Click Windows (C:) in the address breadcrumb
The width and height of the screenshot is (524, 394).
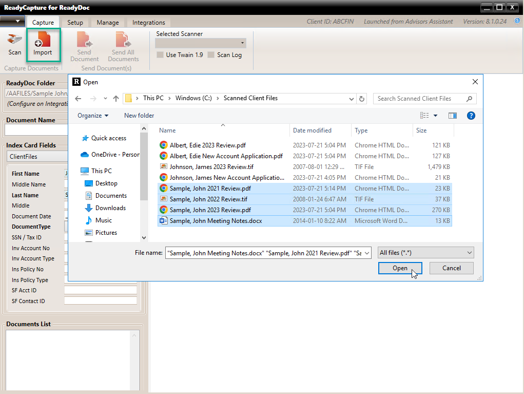click(x=193, y=98)
